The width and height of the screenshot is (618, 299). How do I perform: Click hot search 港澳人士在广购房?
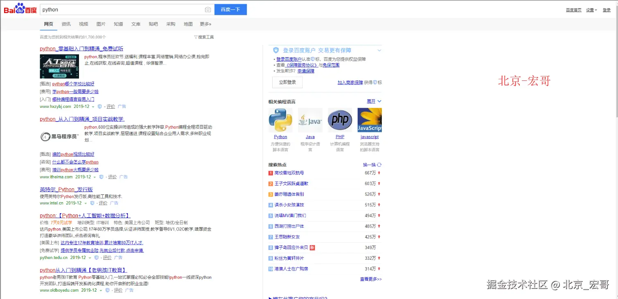click(291, 269)
